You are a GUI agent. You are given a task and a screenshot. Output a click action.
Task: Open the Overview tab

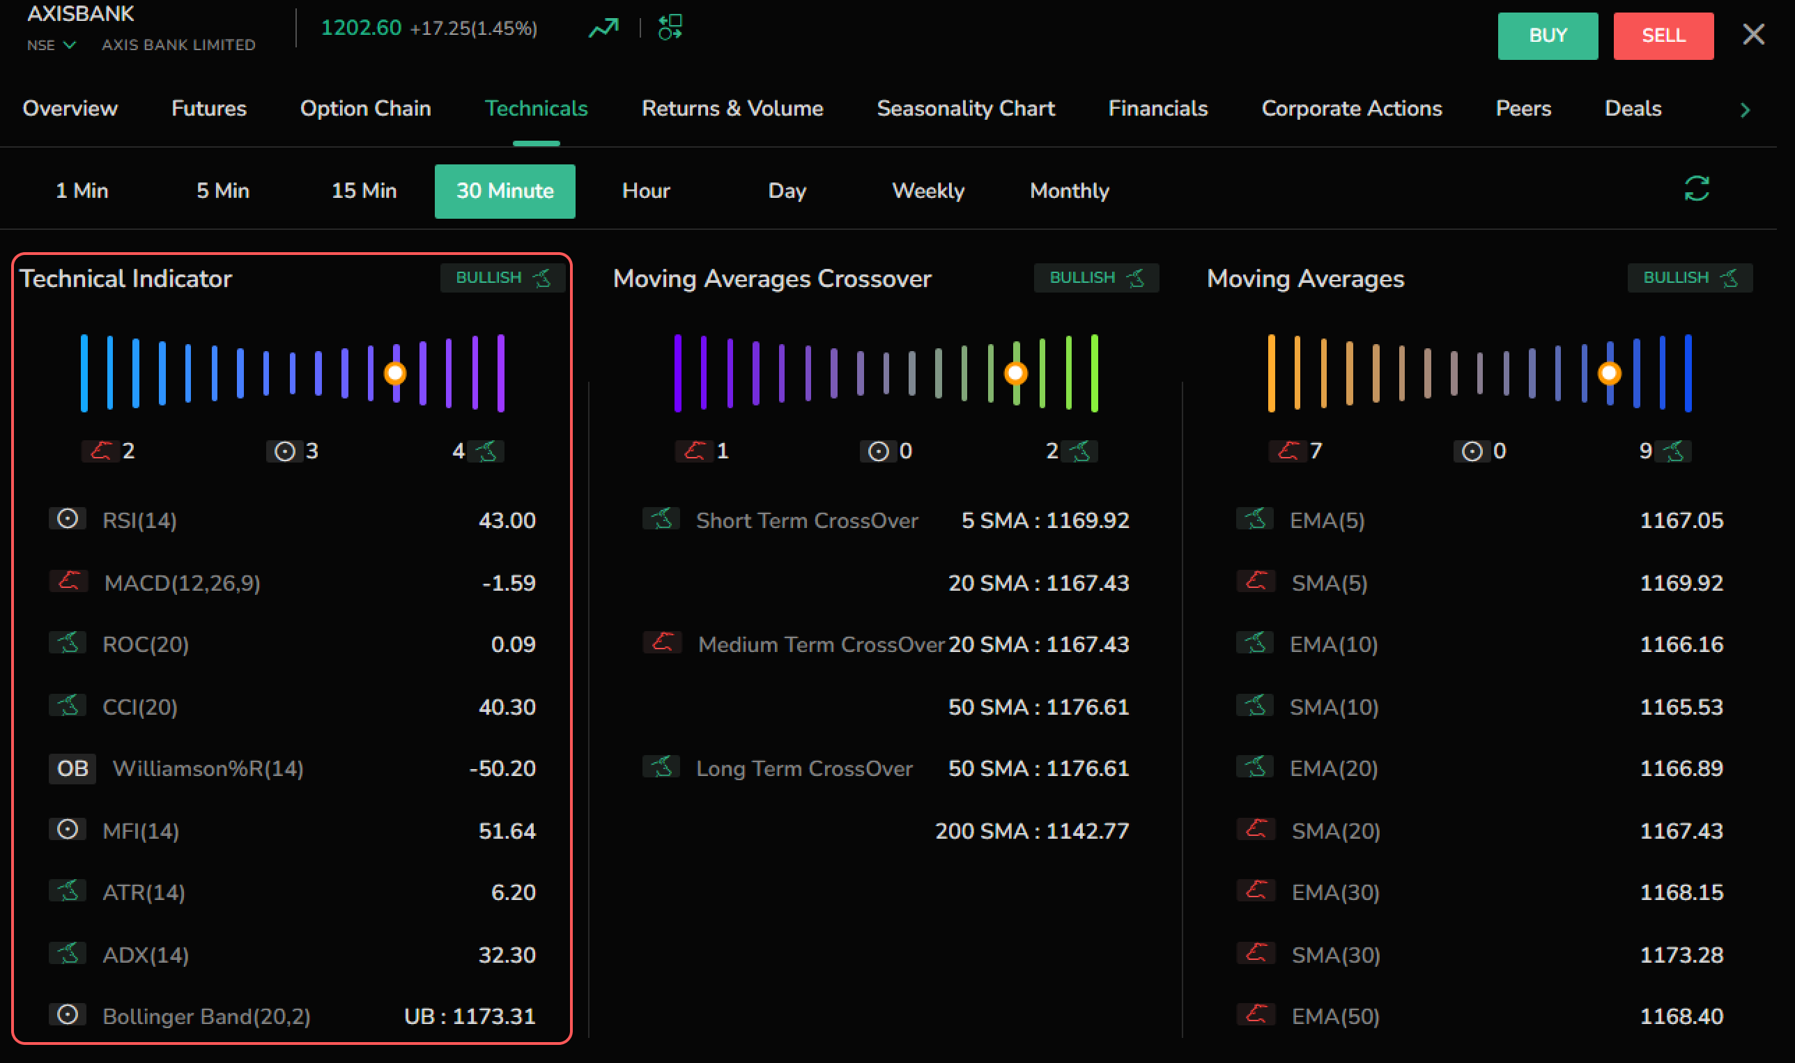(x=70, y=108)
